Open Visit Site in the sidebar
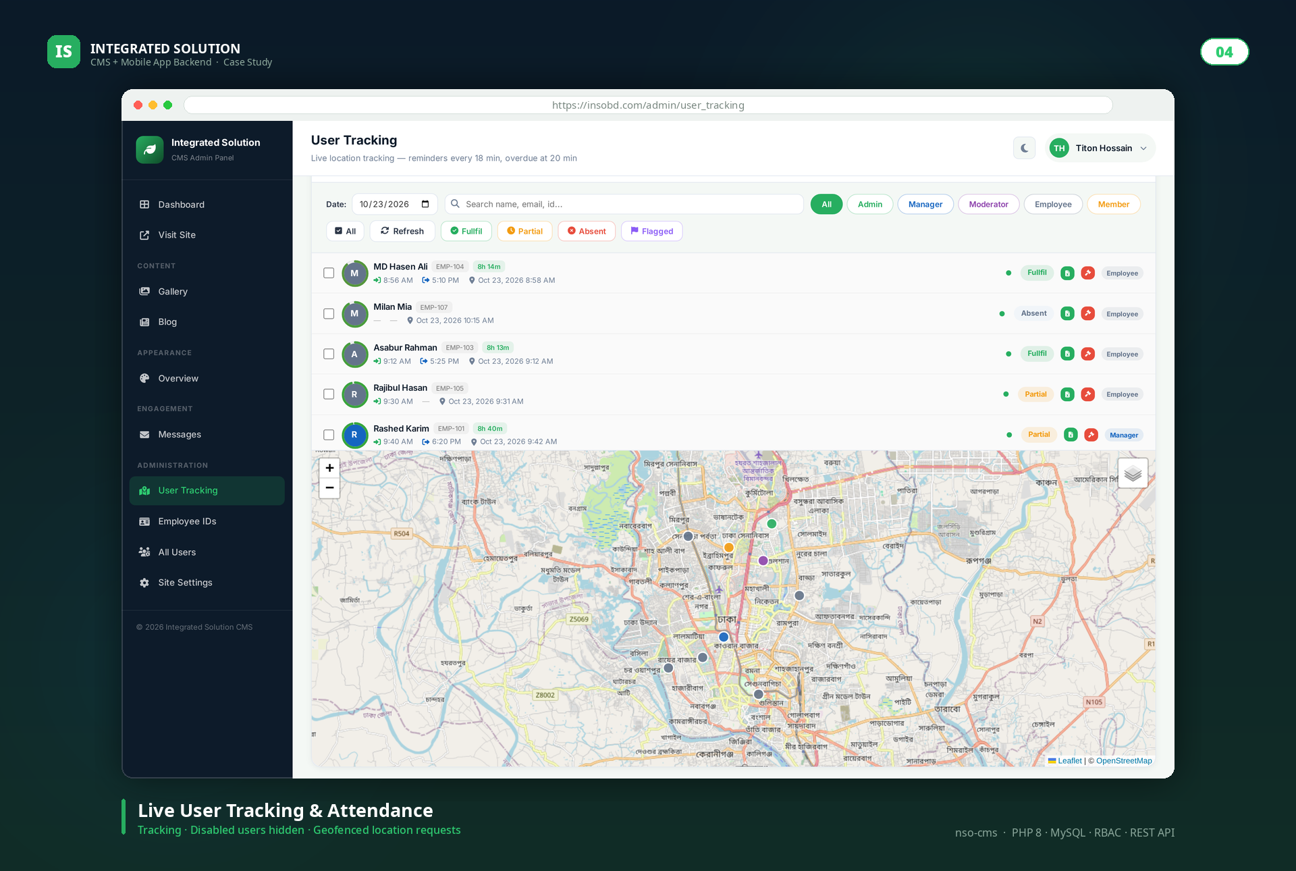The height and width of the screenshot is (871, 1296). [x=207, y=235]
